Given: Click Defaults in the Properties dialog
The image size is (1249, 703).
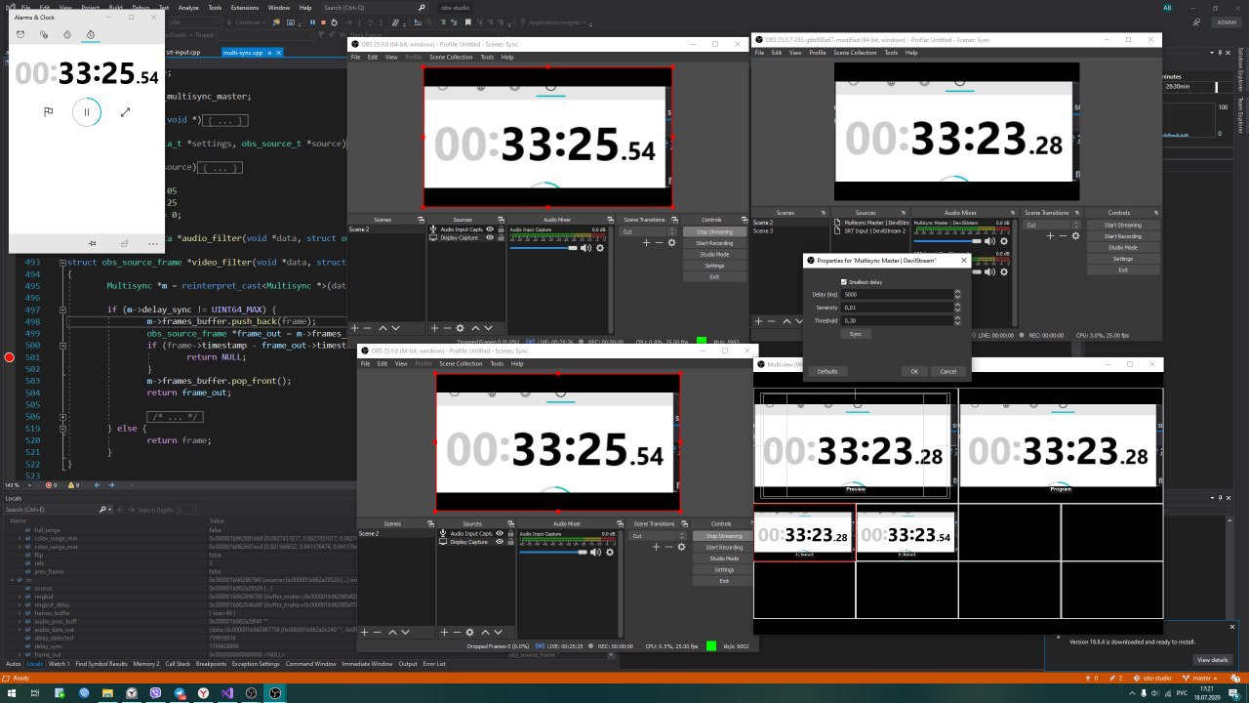Looking at the screenshot, I should 827,371.
